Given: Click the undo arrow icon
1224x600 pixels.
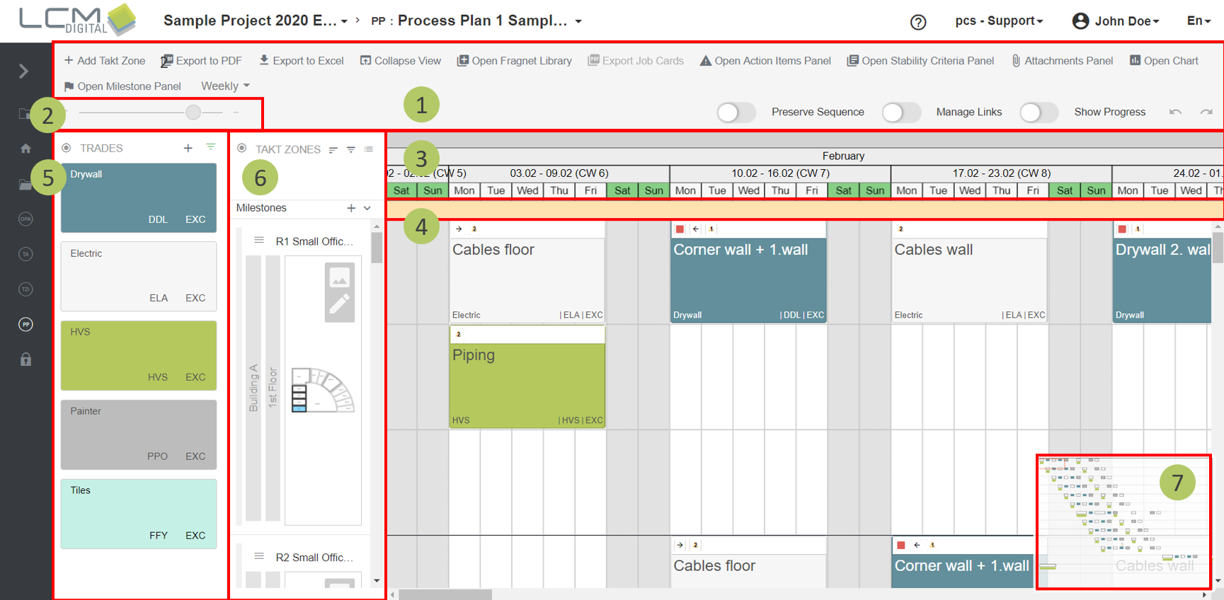Looking at the screenshot, I should coord(1175,112).
